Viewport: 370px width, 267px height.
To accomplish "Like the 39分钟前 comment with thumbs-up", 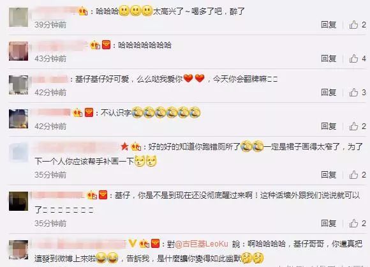I will [x=353, y=24].
